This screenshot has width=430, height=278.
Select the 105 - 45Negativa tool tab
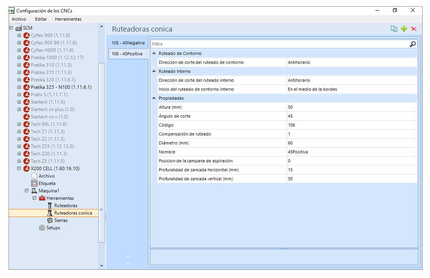128,43
